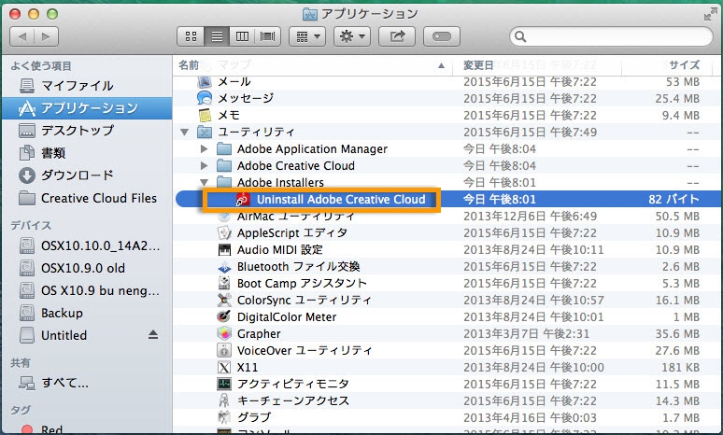Expand Adobe Creative Cloud folder
723x435 pixels.
[x=204, y=166]
